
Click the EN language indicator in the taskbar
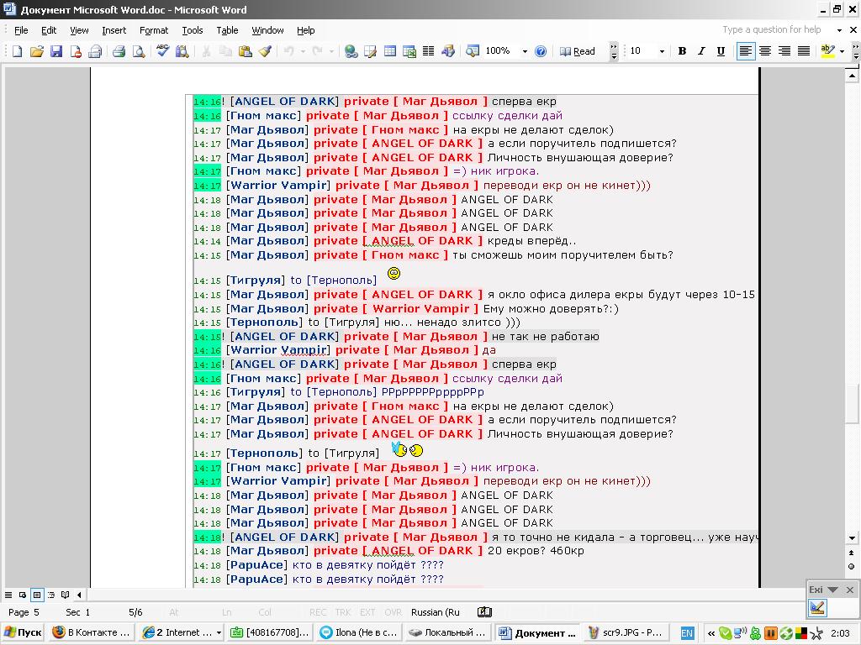[686, 633]
